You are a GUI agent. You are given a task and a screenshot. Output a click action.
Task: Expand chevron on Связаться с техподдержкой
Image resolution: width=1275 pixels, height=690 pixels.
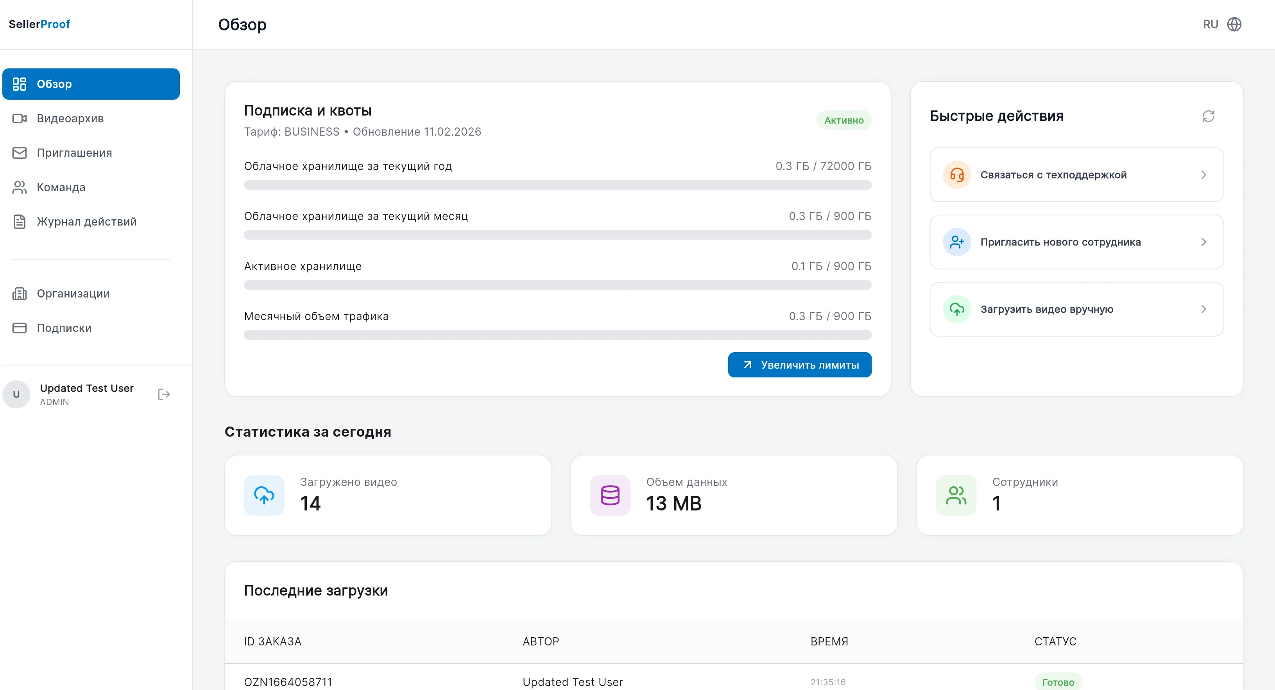pyautogui.click(x=1203, y=175)
